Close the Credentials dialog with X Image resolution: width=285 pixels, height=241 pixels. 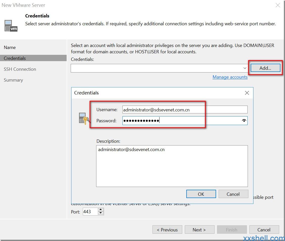click(x=247, y=93)
